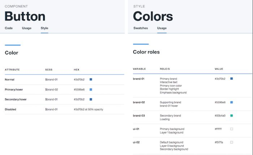Click the #00b4a0 hex value
This screenshot has height=155, width=253.
click(220, 116)
